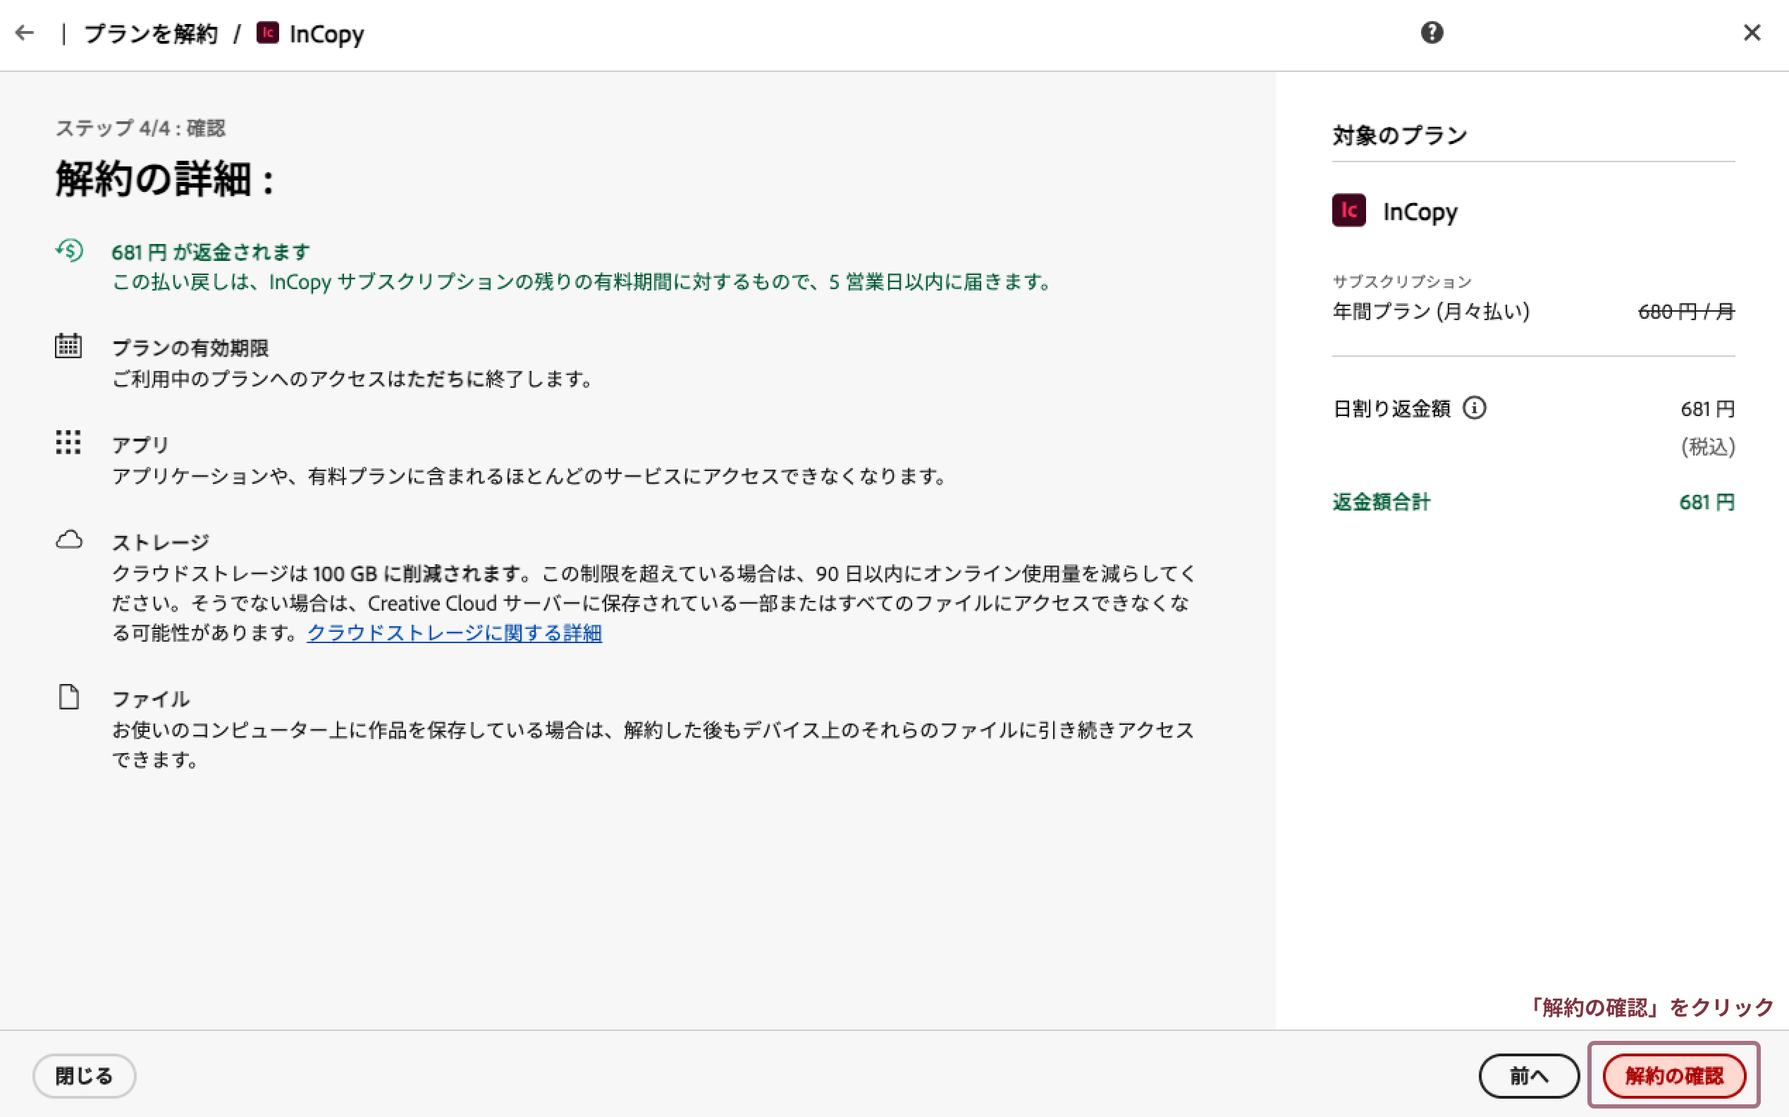Click the サブスクリプション label
Screen dimensions: 1789x1117
[1401, 281]
